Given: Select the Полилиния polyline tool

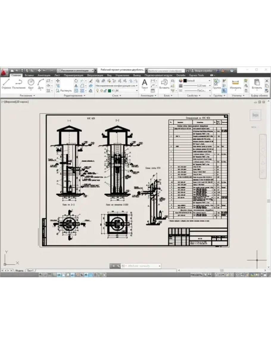Looking at the screenshot, I should [18, 84].
